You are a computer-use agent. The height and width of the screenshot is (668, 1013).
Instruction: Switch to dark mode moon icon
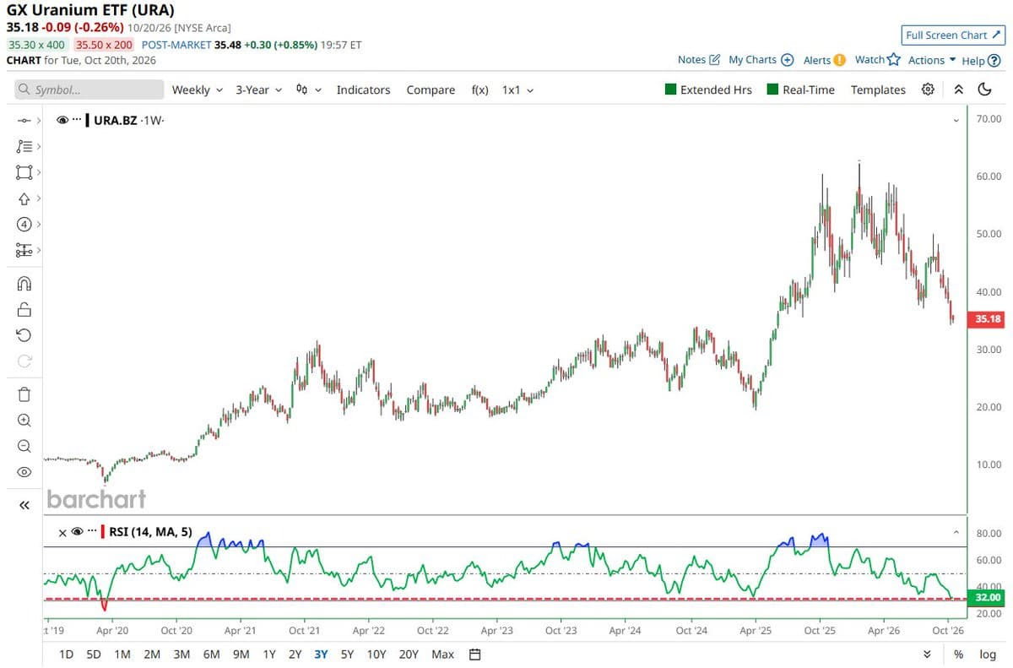click(984, 90)
